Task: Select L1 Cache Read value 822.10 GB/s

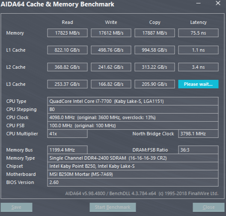Action: [67, 50]
